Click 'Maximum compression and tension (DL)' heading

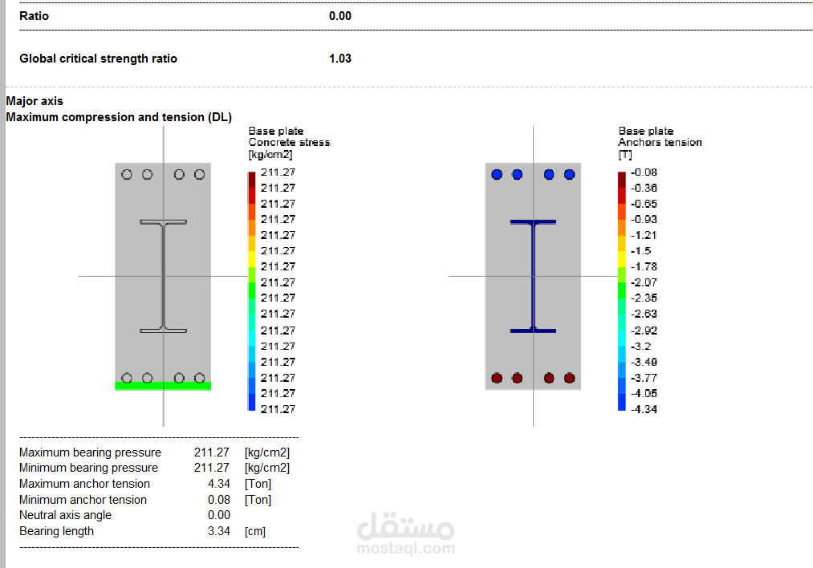(119, 117)
